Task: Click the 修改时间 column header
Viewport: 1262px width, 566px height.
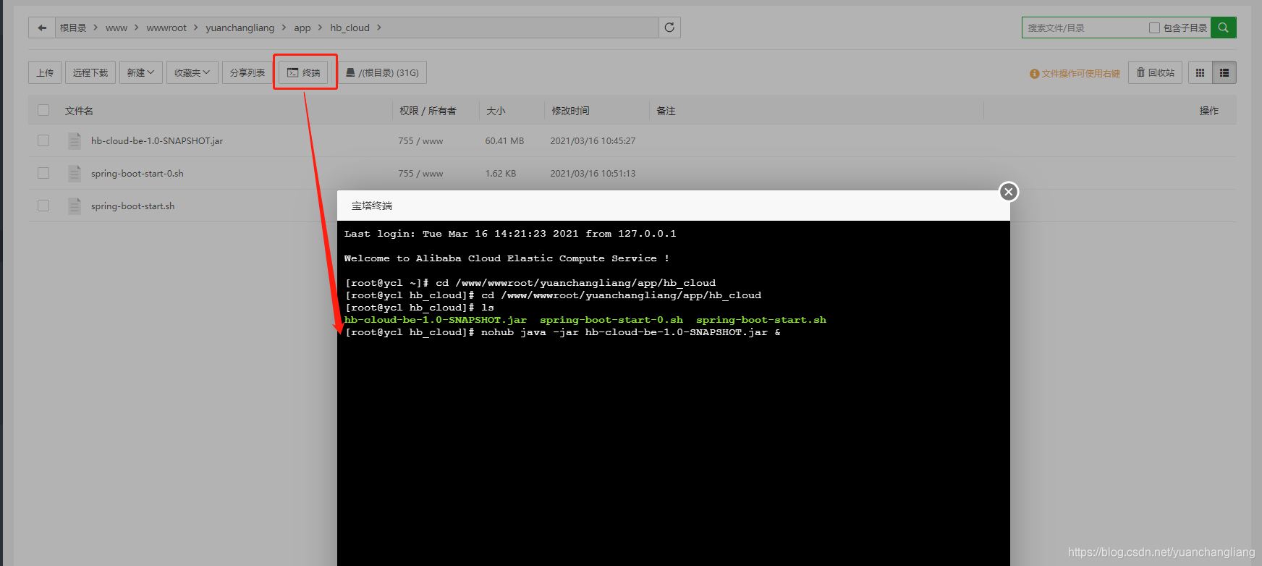Action: pos(570,111)
